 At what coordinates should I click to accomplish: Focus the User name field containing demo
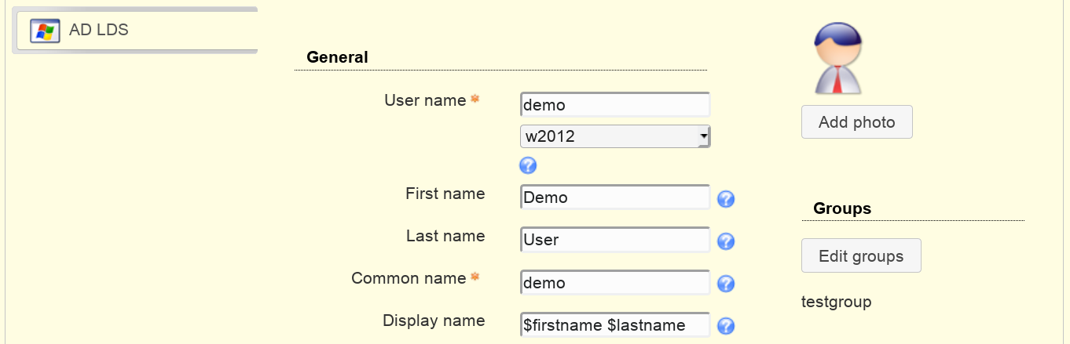click(615, 105)
